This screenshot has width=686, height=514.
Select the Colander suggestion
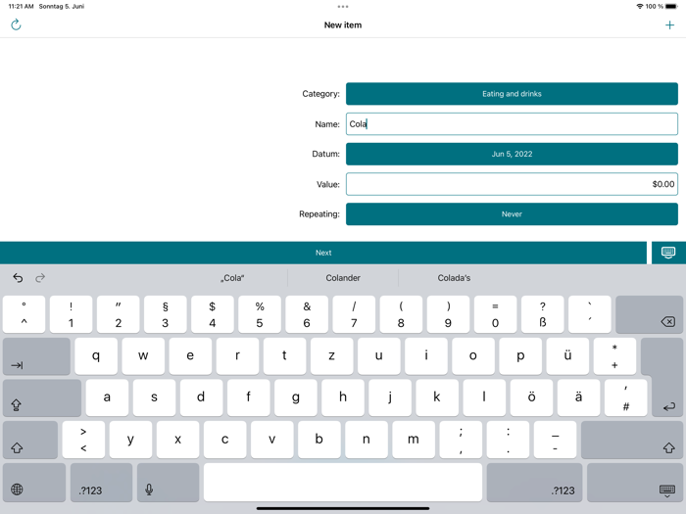[343, 278]
